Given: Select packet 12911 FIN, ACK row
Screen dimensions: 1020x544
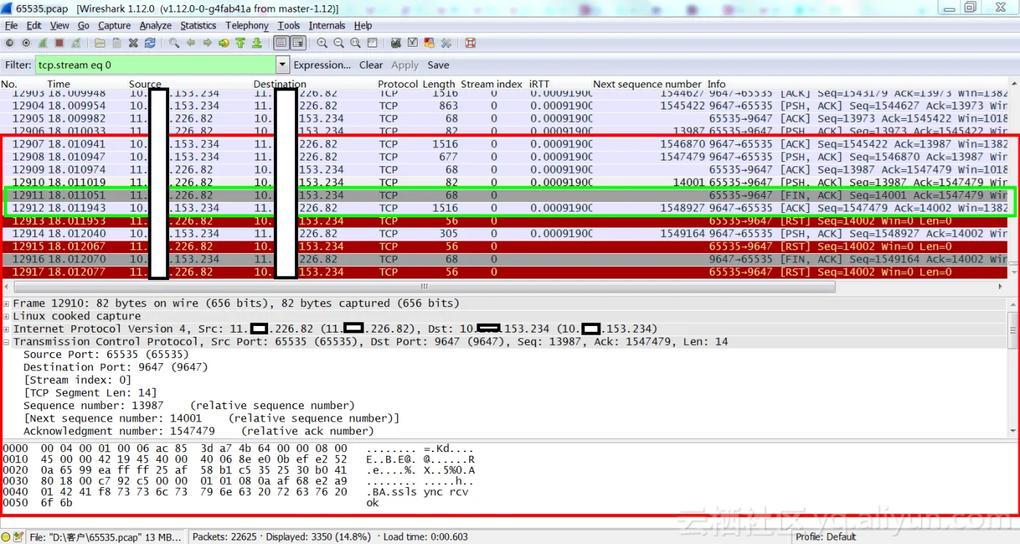Looking at the screenshot, I should pos(505,195).
